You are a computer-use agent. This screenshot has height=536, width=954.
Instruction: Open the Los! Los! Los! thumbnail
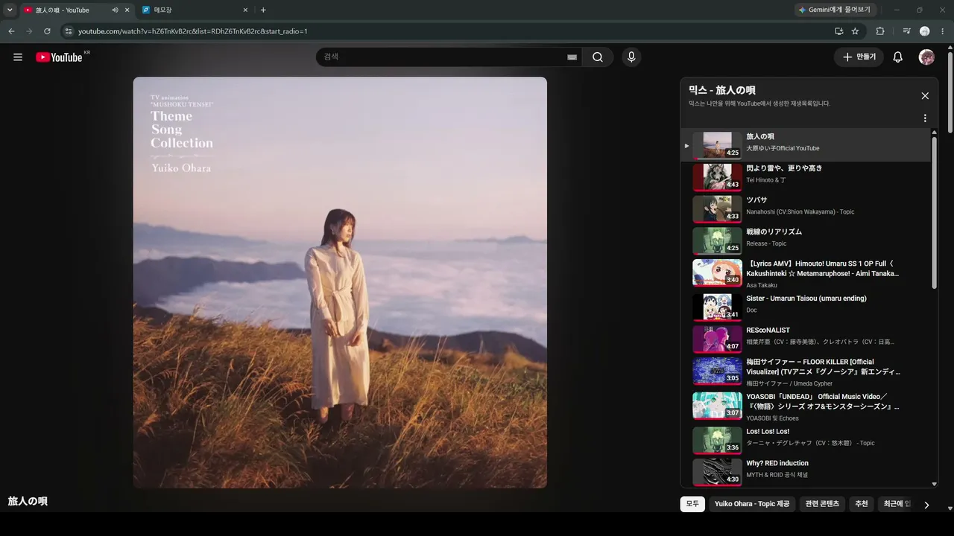(x=717, y=440)
